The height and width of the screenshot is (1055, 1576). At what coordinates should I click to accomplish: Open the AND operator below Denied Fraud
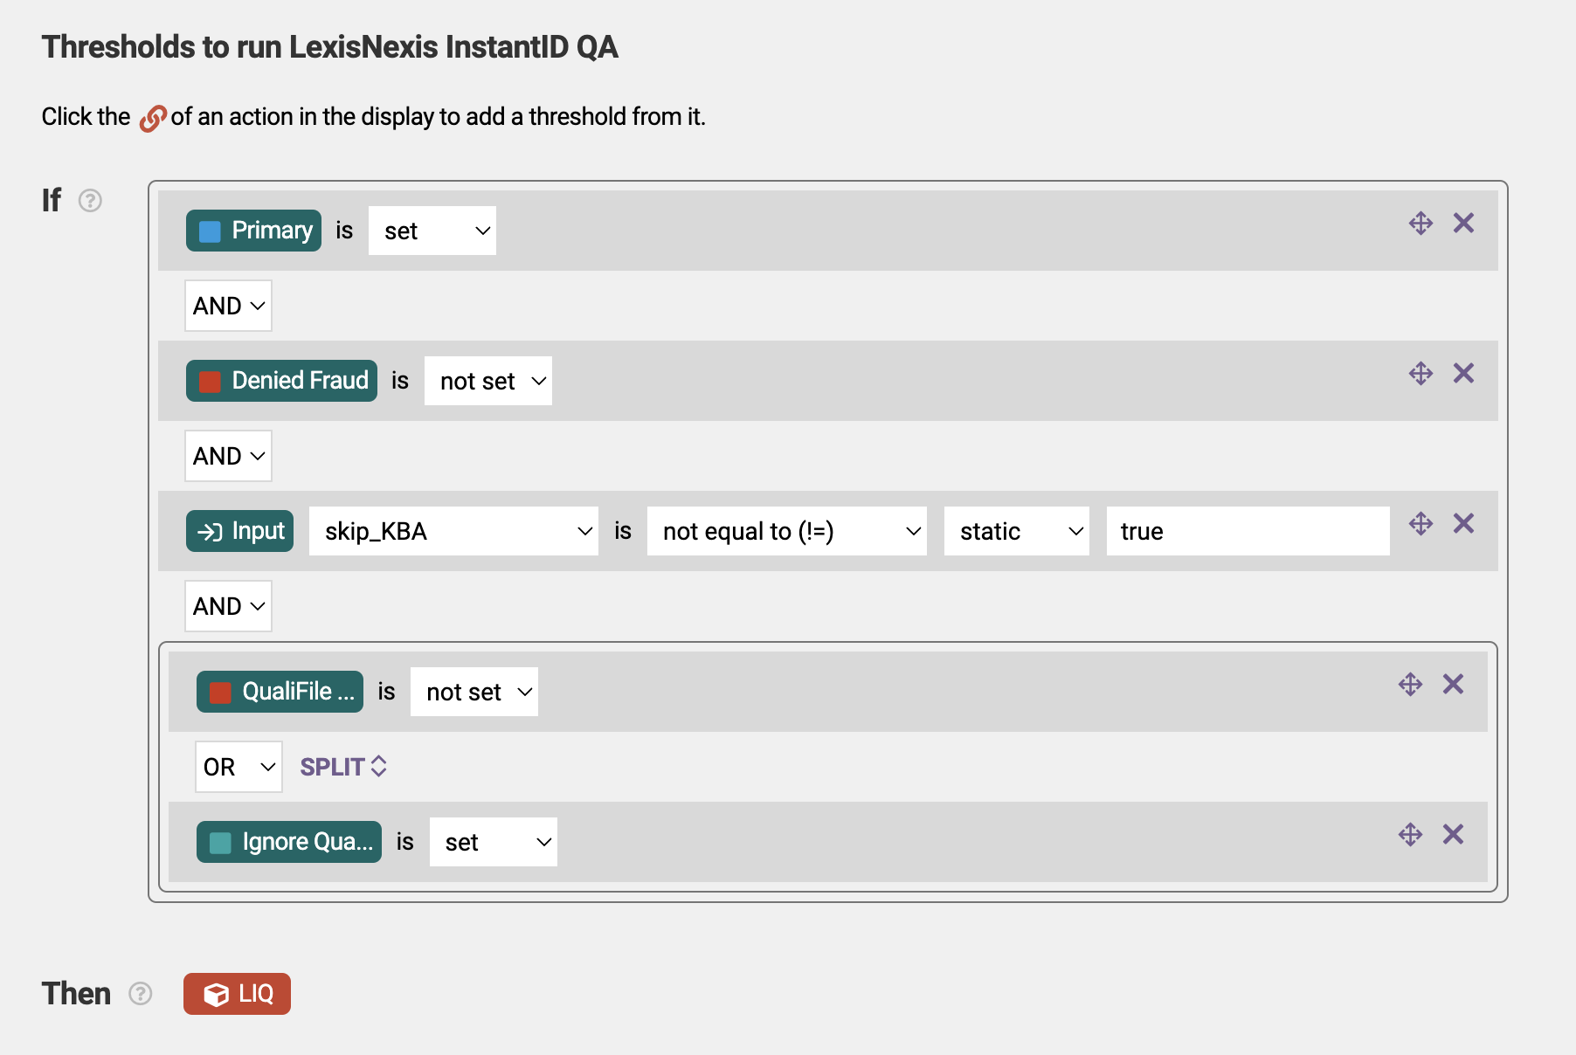[x=228, y=456]
